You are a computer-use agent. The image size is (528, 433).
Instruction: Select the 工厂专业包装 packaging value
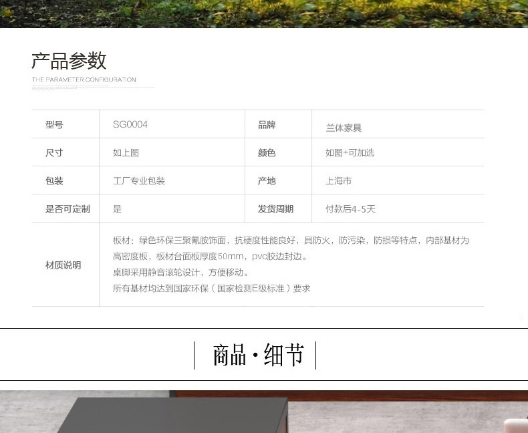click(x=139, y=180)
